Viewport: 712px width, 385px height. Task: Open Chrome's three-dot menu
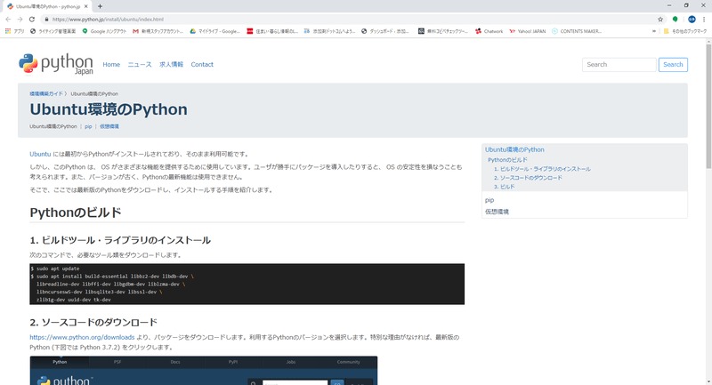pyautogui.click(x=704, y=20)
